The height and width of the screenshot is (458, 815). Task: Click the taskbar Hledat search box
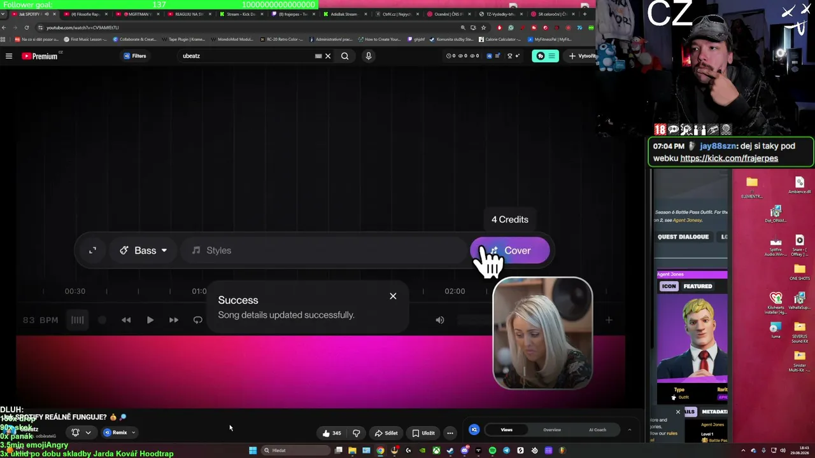pyautogui.click(x=294, y=450)
